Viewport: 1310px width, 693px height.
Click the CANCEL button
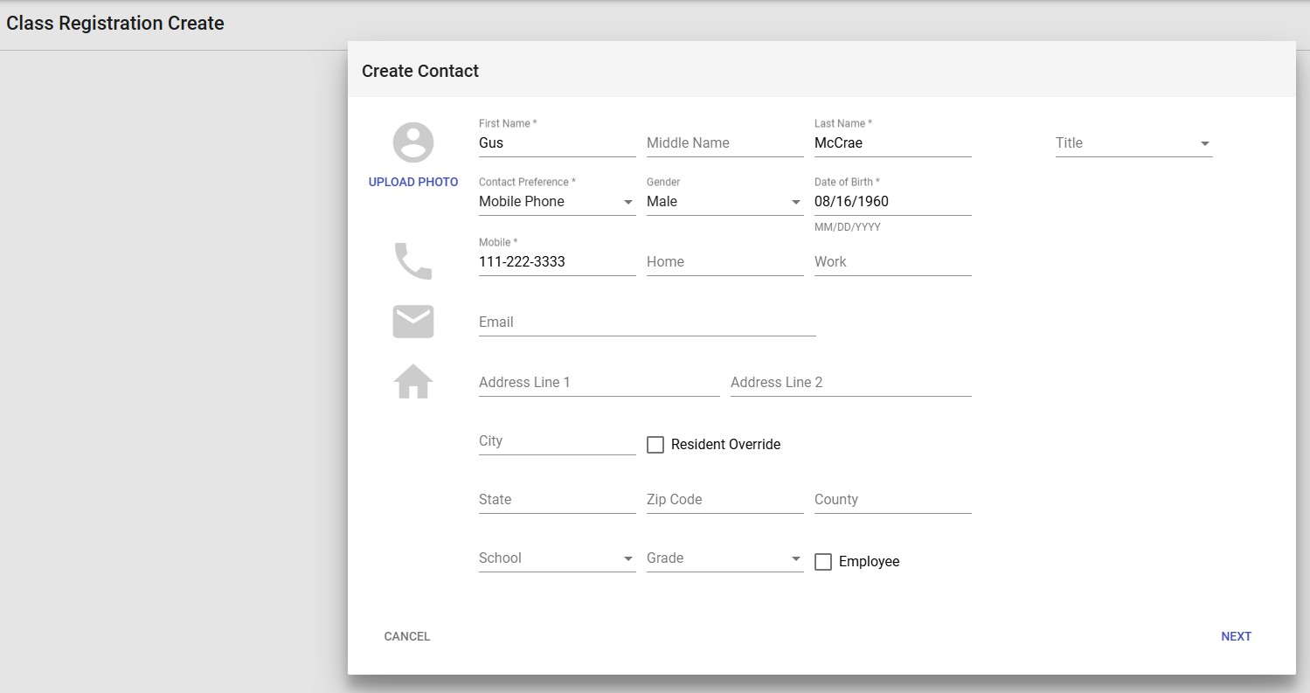(407, 636)
